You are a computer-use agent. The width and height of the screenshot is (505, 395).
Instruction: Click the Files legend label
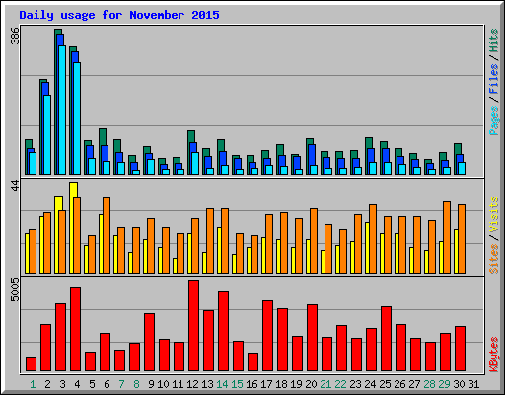point(493,79)
